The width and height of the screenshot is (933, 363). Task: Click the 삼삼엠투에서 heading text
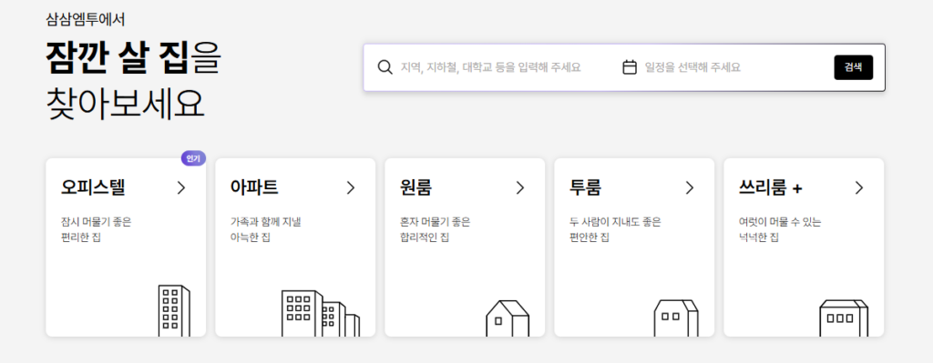coord(85,20)
